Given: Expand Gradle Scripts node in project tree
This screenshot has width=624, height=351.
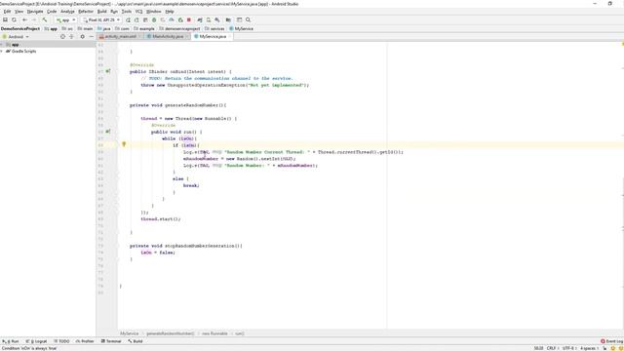Looking at the screenshot, I should [2, 52].
